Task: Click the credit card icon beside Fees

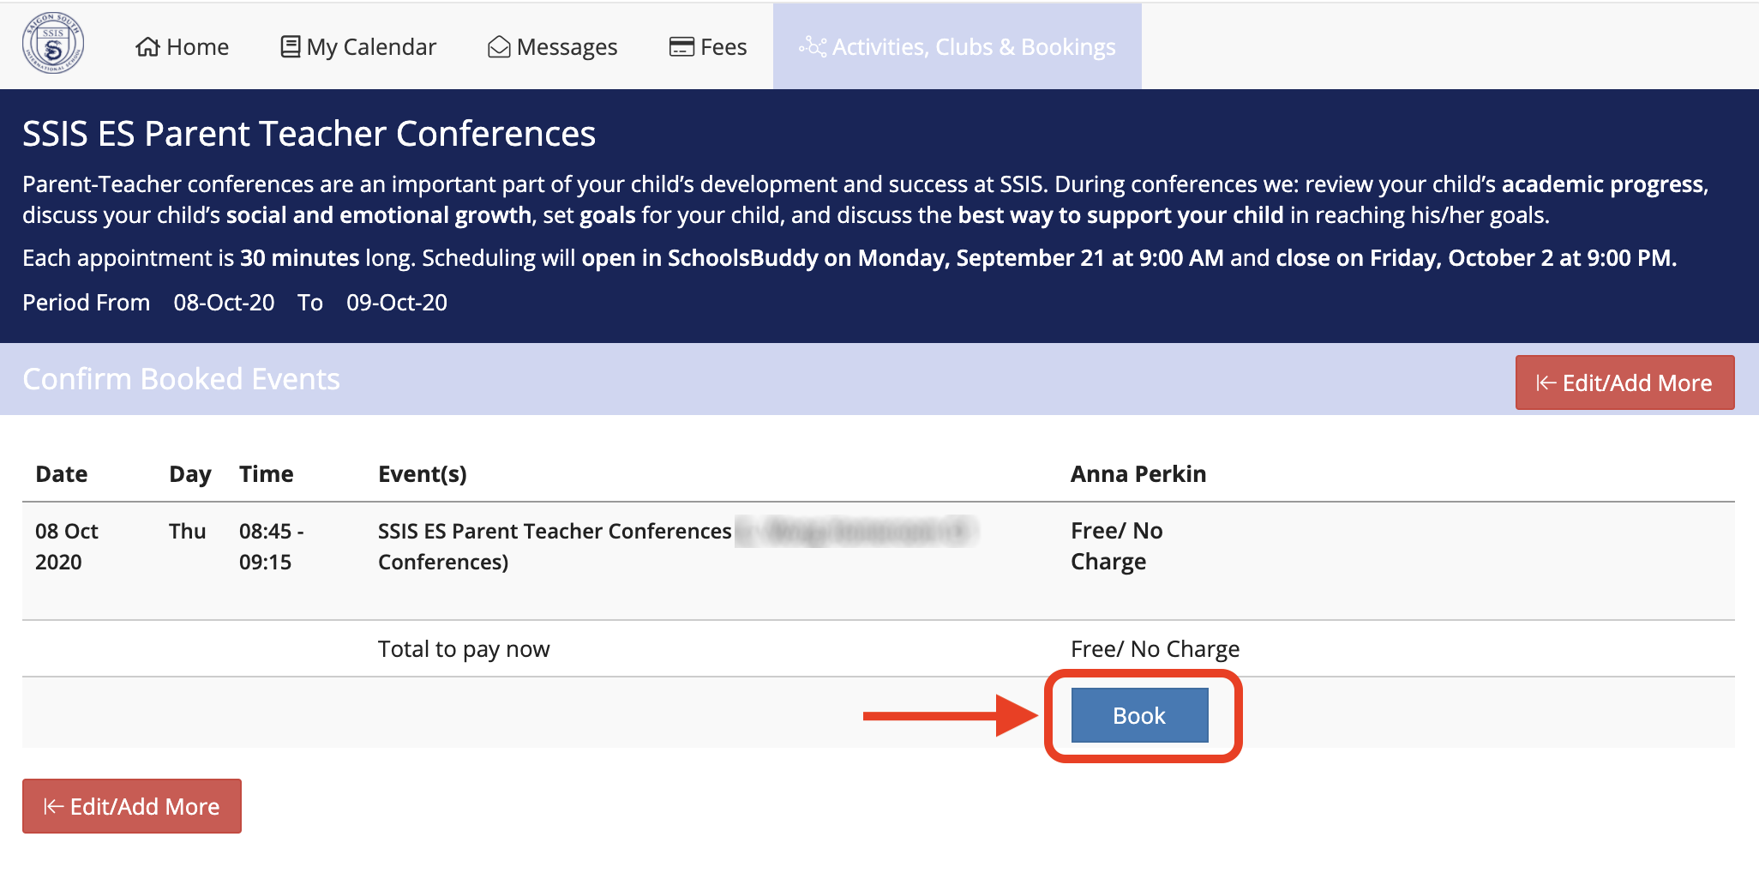Action: coord(681,47)
